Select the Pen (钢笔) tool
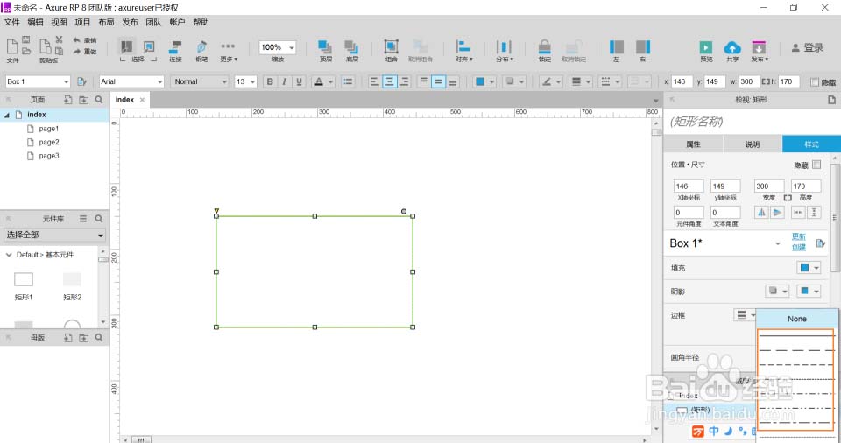The height and width of the screenshot is (443, 841). coord(201,46)
